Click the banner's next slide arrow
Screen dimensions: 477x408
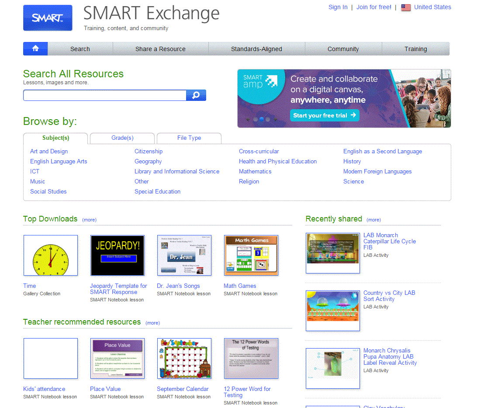(275, 120)
